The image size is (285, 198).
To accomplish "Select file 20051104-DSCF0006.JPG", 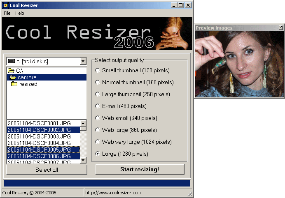I will 43,156.
